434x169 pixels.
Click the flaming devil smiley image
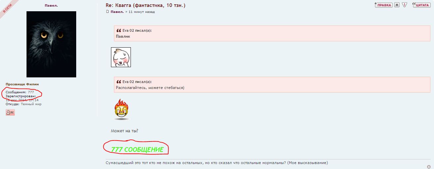point(122,109)
